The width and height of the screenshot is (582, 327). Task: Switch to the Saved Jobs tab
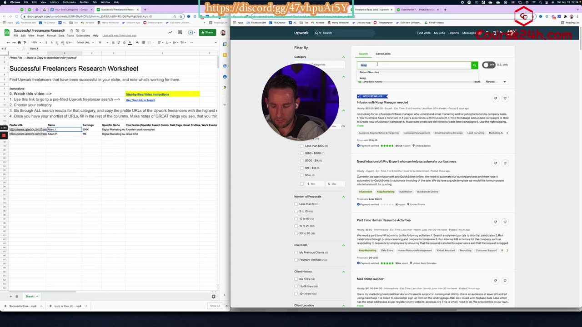pos(383,54)
